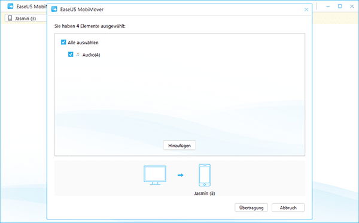The height and width of the screenshot is (223, 359).
Task: Click the 'Audio(4)' label
Action: coord(92,55)
